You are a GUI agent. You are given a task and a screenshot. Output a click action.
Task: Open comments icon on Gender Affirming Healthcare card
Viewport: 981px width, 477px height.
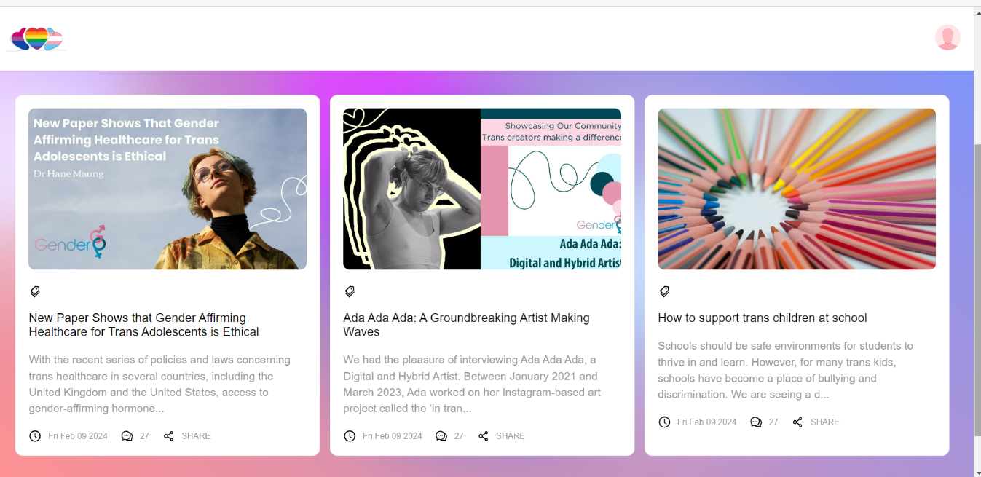127,436
